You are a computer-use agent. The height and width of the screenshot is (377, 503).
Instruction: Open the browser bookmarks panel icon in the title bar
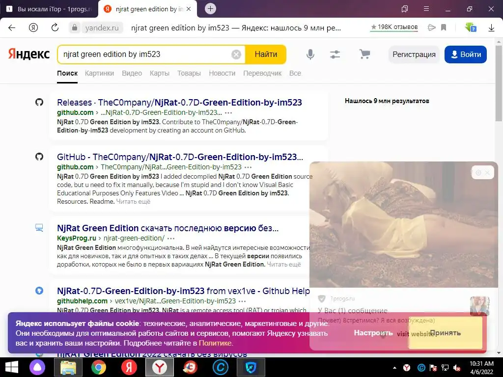pyautogui.click(x=405, y=9)
